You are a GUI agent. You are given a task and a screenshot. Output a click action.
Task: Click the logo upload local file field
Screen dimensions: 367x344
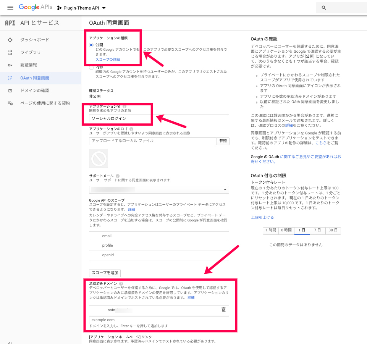pyautogui.click(x=153, y=141)
